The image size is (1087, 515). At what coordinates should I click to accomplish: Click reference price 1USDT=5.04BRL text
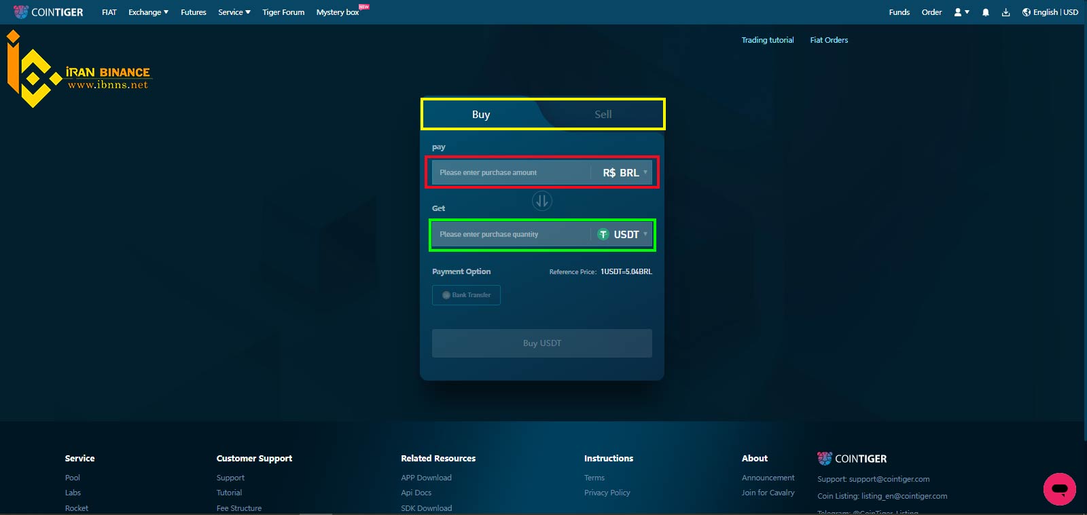click(626, 271)
